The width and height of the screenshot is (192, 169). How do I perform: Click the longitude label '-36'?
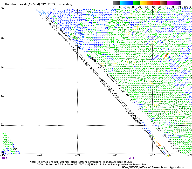(115, 155)
